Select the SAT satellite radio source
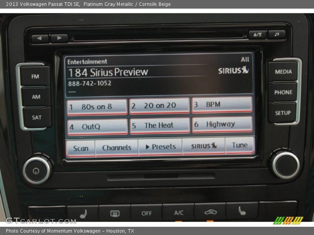This screenshot has height=235, width=314. [x=37, y=117]
